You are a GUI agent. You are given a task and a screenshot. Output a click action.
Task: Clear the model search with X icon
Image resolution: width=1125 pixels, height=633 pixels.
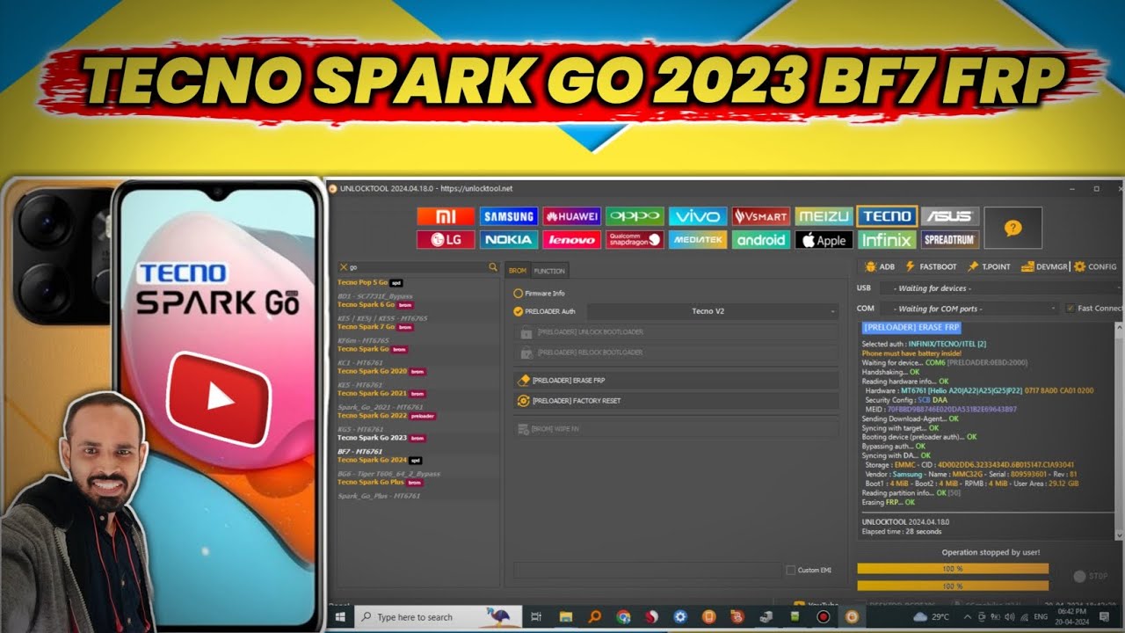point(343,266)
